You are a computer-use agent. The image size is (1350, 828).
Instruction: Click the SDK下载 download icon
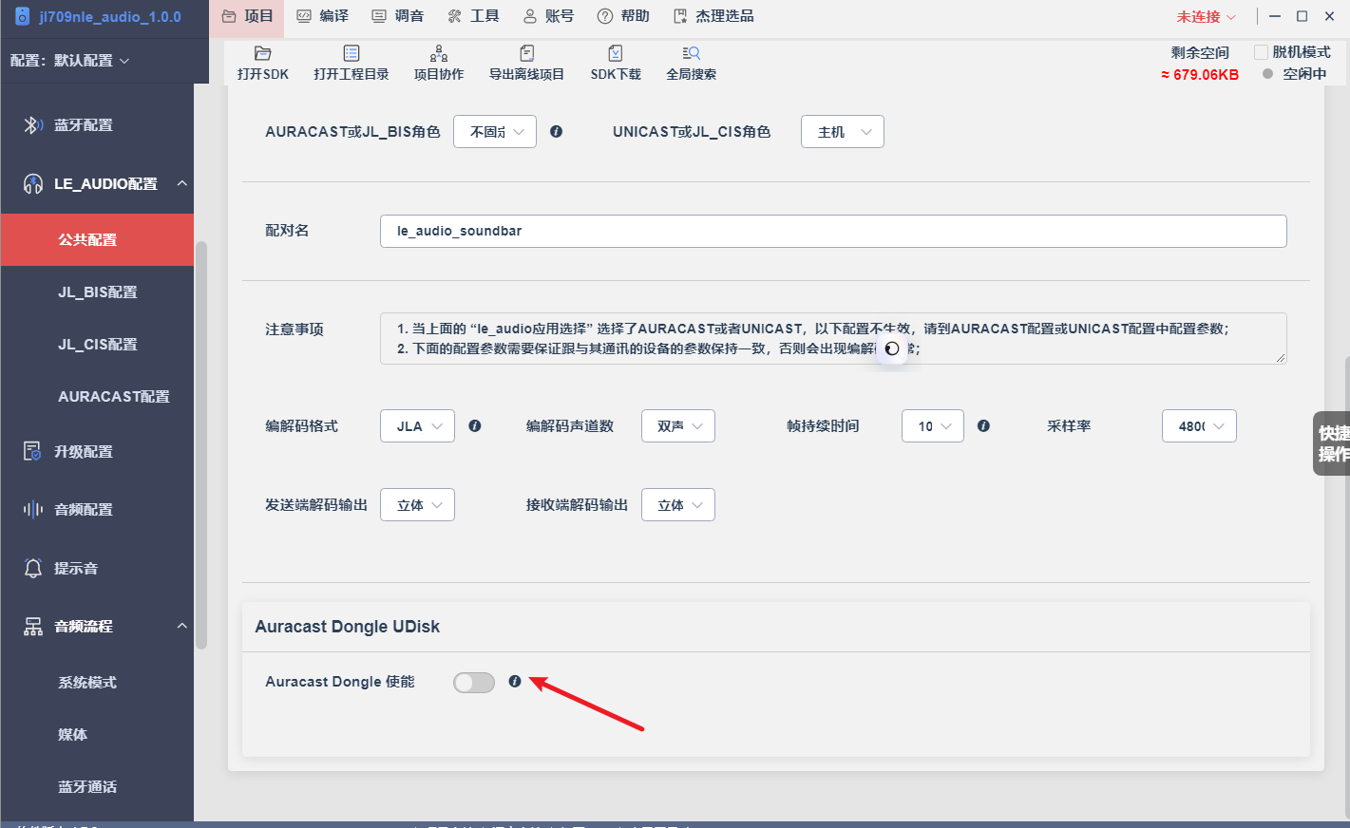click(616, 53)
